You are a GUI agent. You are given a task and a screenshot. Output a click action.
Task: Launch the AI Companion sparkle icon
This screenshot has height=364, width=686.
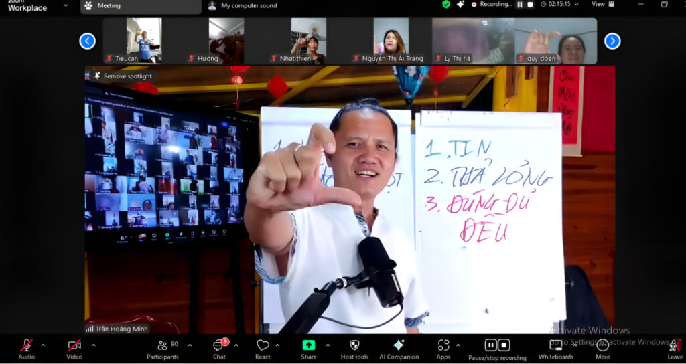(x=399, y=345)
